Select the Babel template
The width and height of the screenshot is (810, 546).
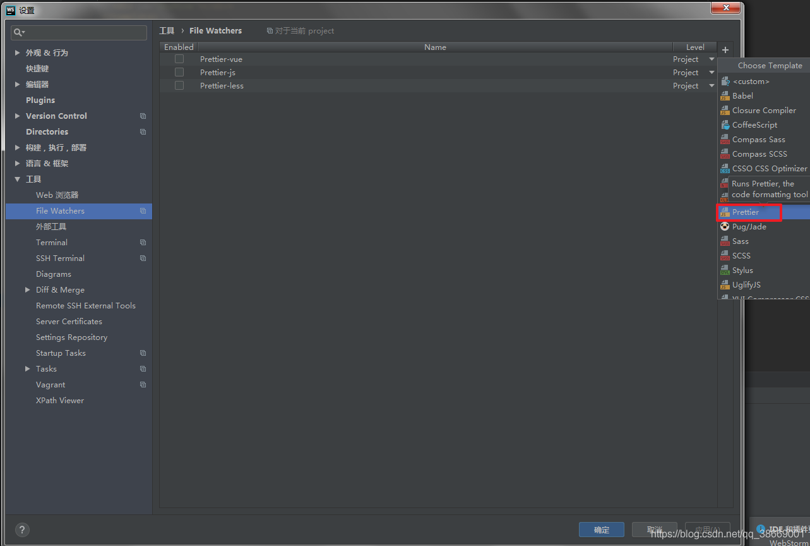(x=743, y=95)
